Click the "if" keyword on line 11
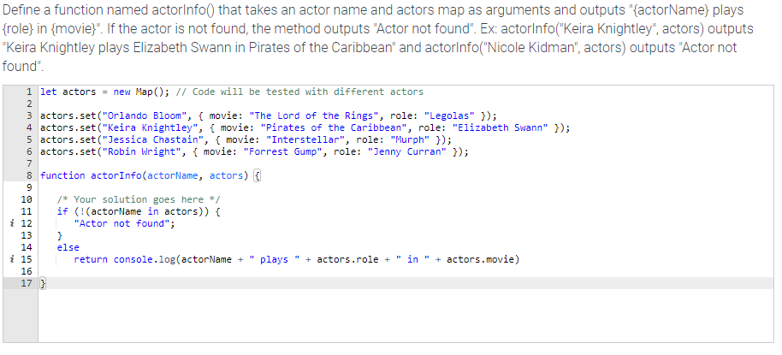 pyautogui.click(x=62, y=211)
